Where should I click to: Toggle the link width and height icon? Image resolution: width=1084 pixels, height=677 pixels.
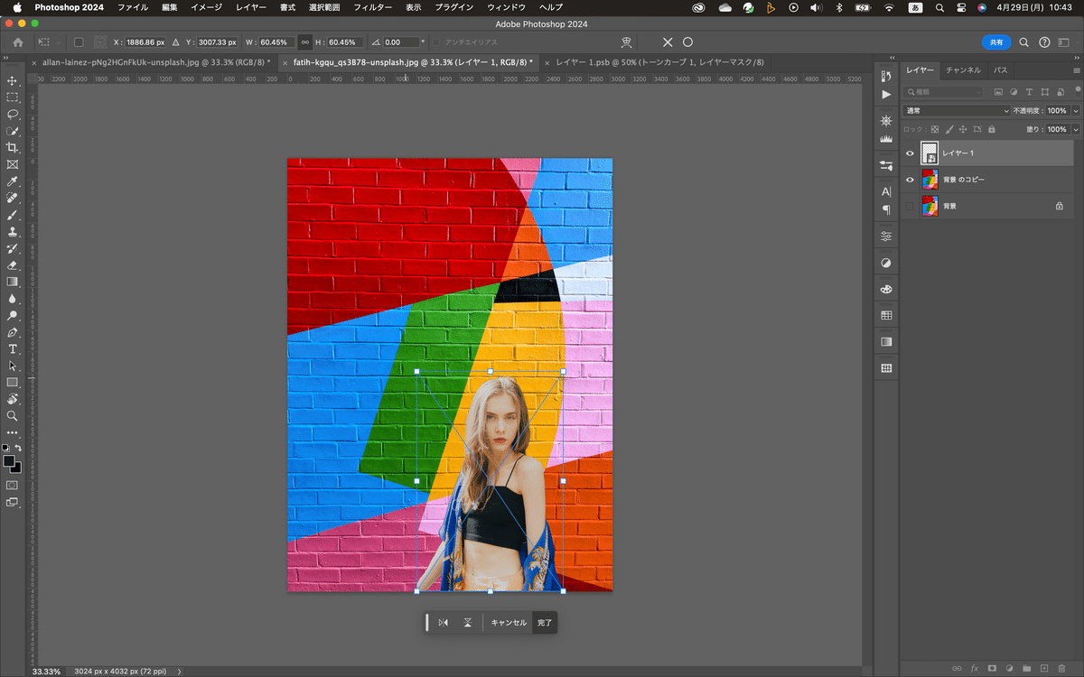click(x=305, y=42)
